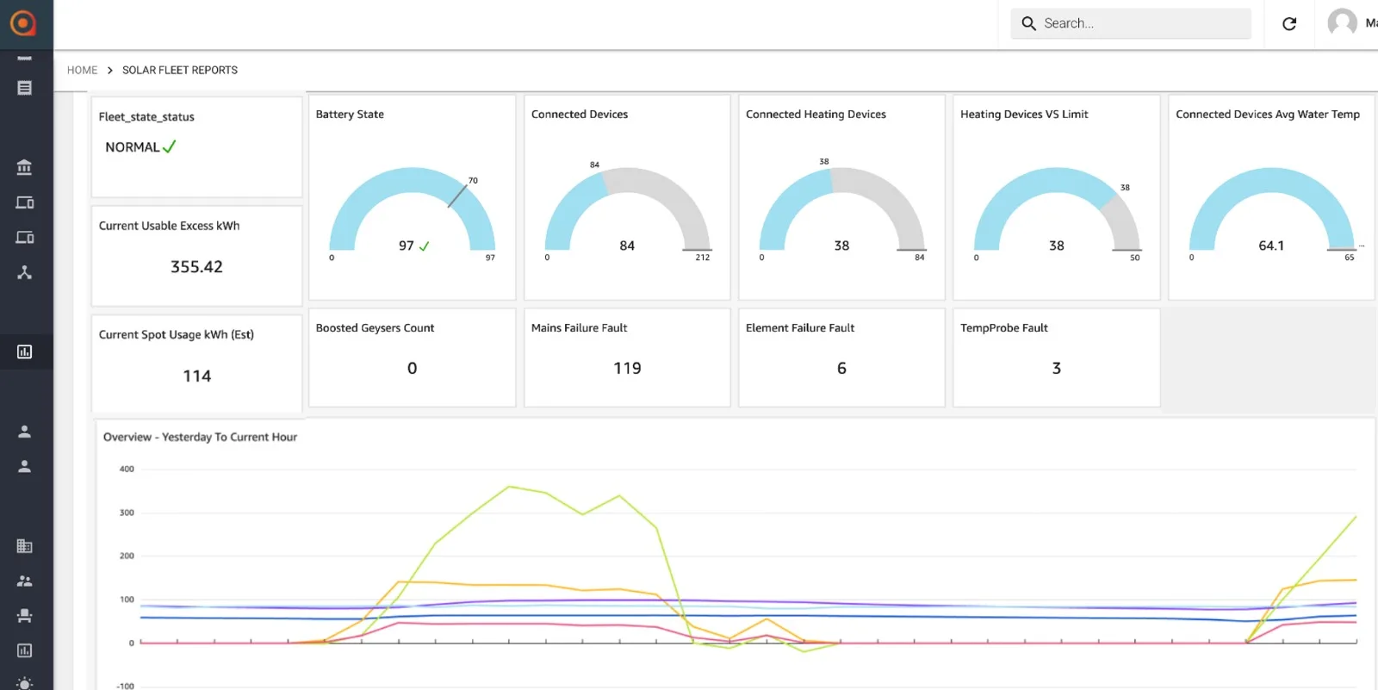Image resolution: width=1378 pixels, height=690 pixels.
Task: Select the Battery State gauge widget
Action: click(412, 211)
